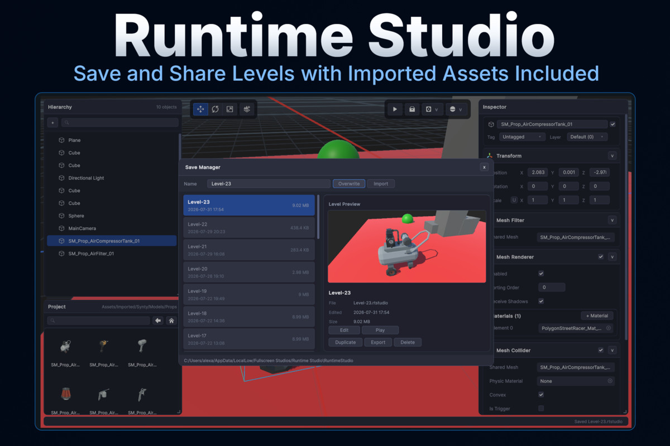Image resolution: width=670 pixels, height=446 pixels.
Task: Collapse the Mesh Filter component
Action: point(612,220)
